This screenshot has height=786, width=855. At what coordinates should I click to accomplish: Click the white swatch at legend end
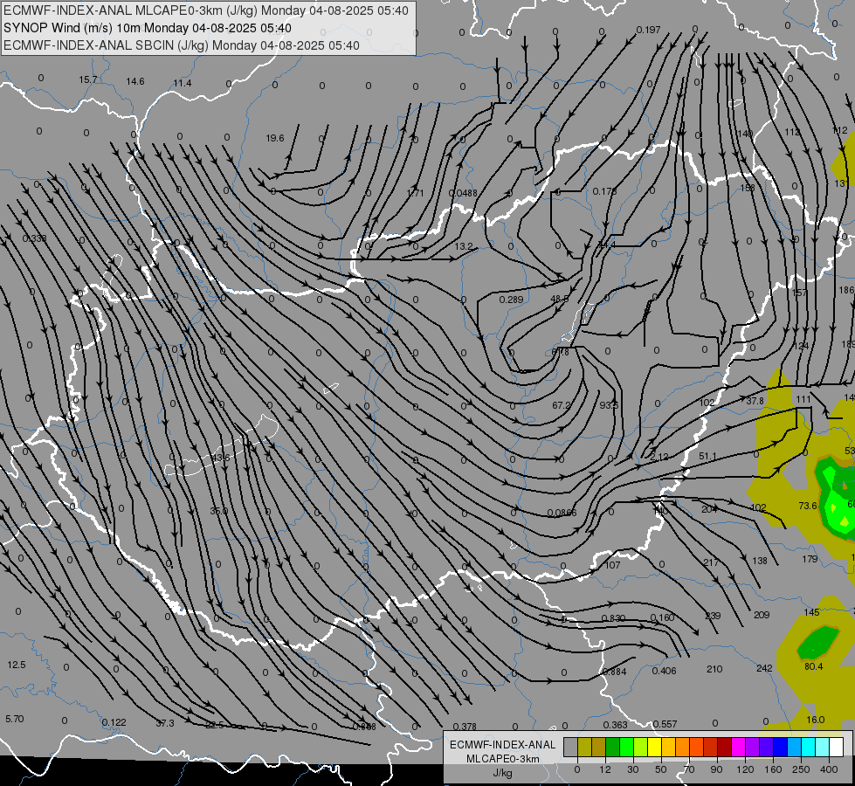click(x=836, y=747)
